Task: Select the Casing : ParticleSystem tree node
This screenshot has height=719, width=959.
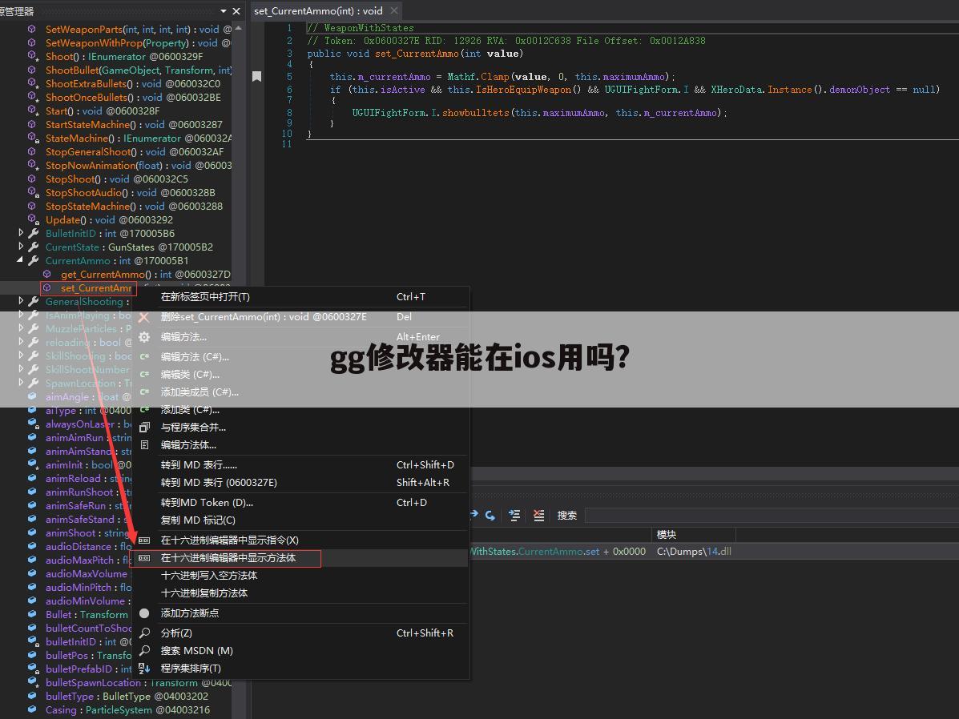Action: (128, 710)
